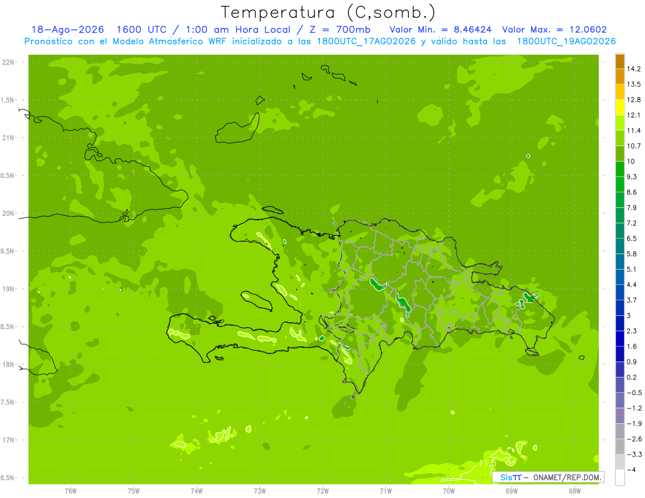
Task: Click the legend swatch between 10 and 10.7
Action: 620,154
